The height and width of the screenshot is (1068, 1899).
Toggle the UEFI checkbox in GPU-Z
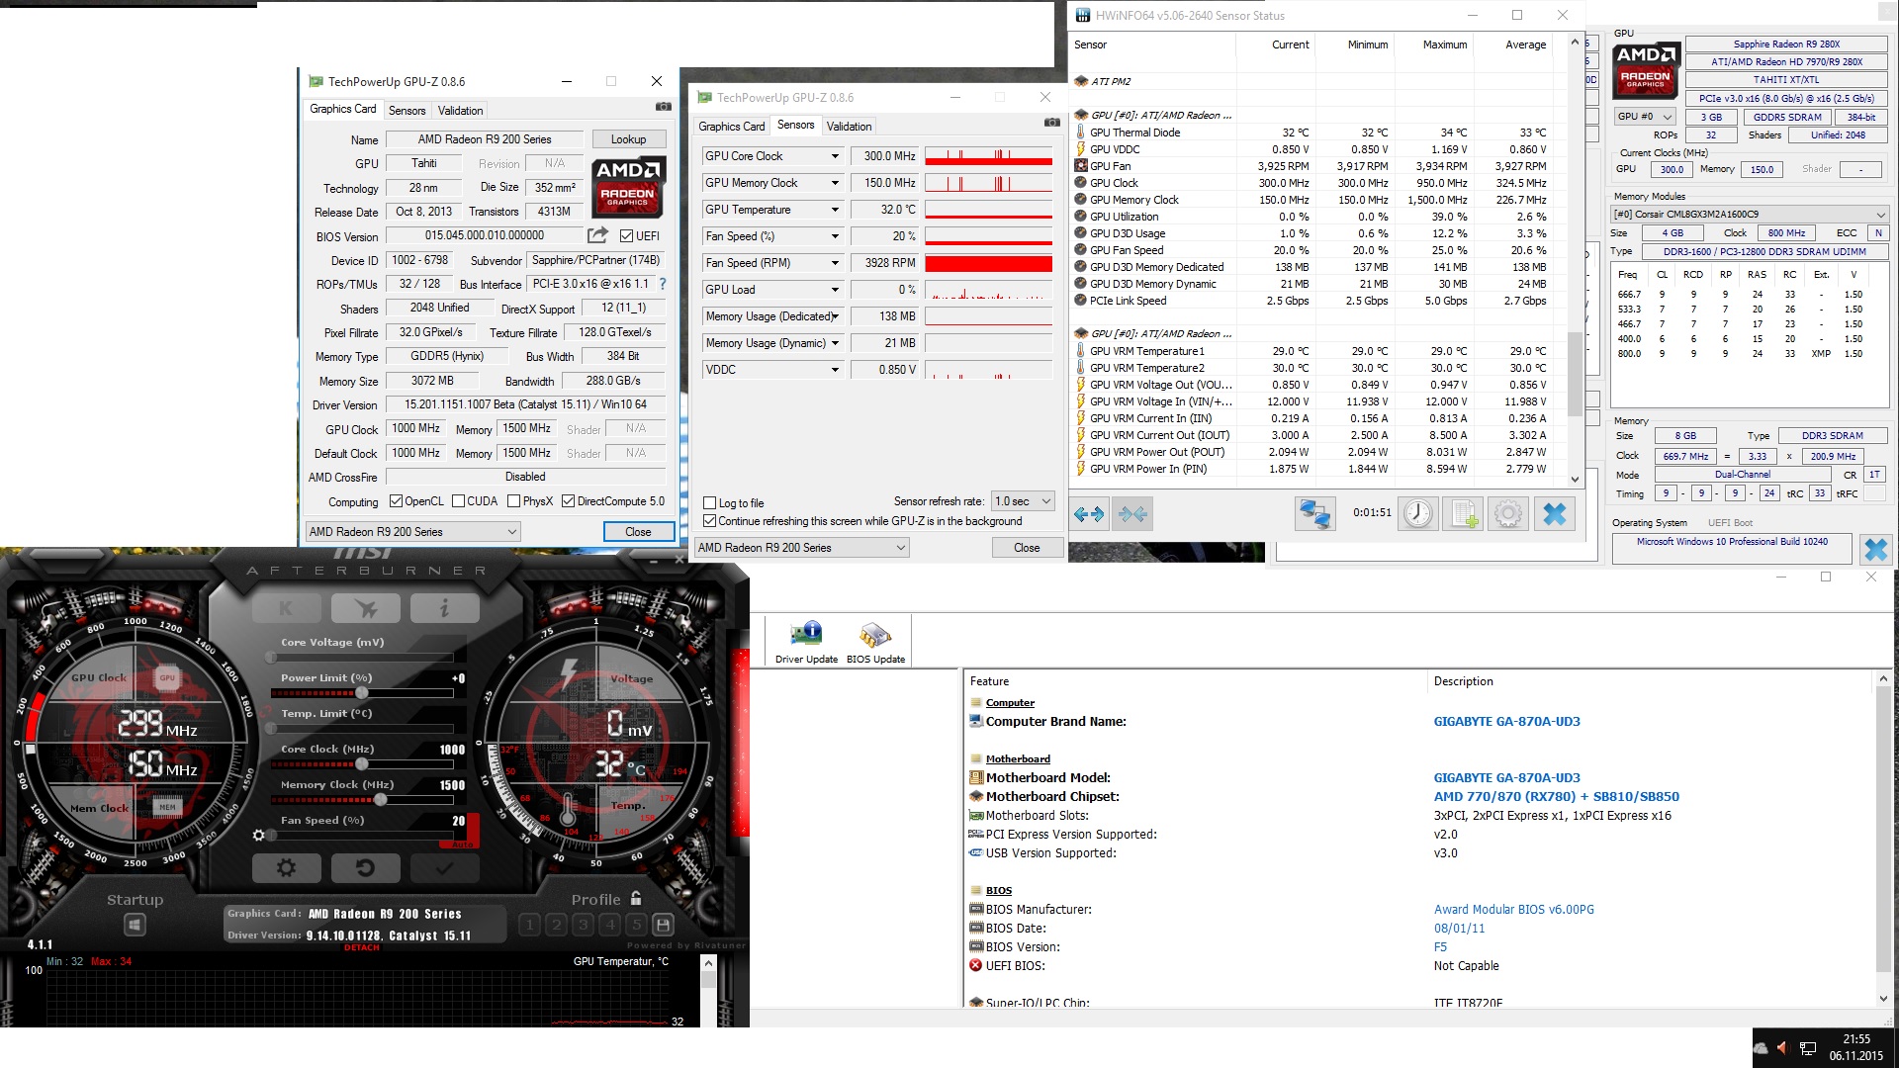(x=626, y=236)
